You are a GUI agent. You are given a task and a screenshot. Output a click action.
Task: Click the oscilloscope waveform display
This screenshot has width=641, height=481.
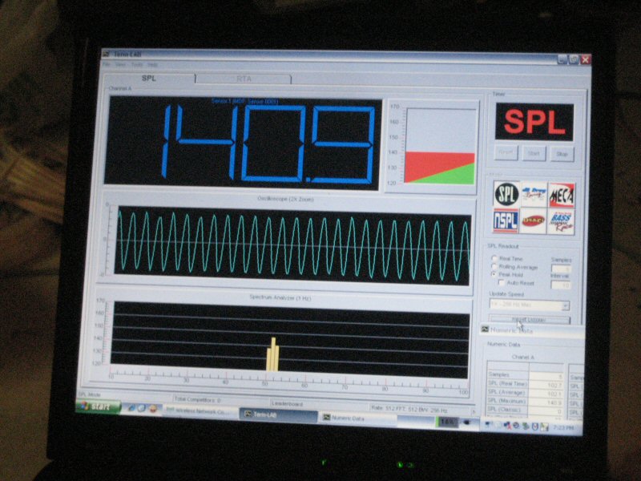pyautogui.click(x=292, y=246)
